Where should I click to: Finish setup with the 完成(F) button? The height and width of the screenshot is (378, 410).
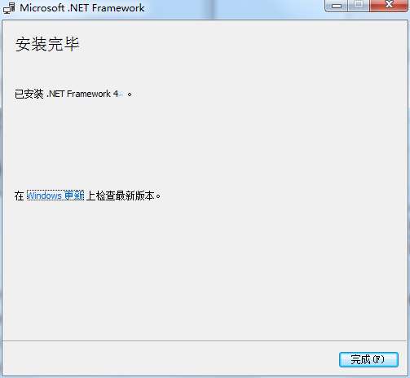pos(368,359)
